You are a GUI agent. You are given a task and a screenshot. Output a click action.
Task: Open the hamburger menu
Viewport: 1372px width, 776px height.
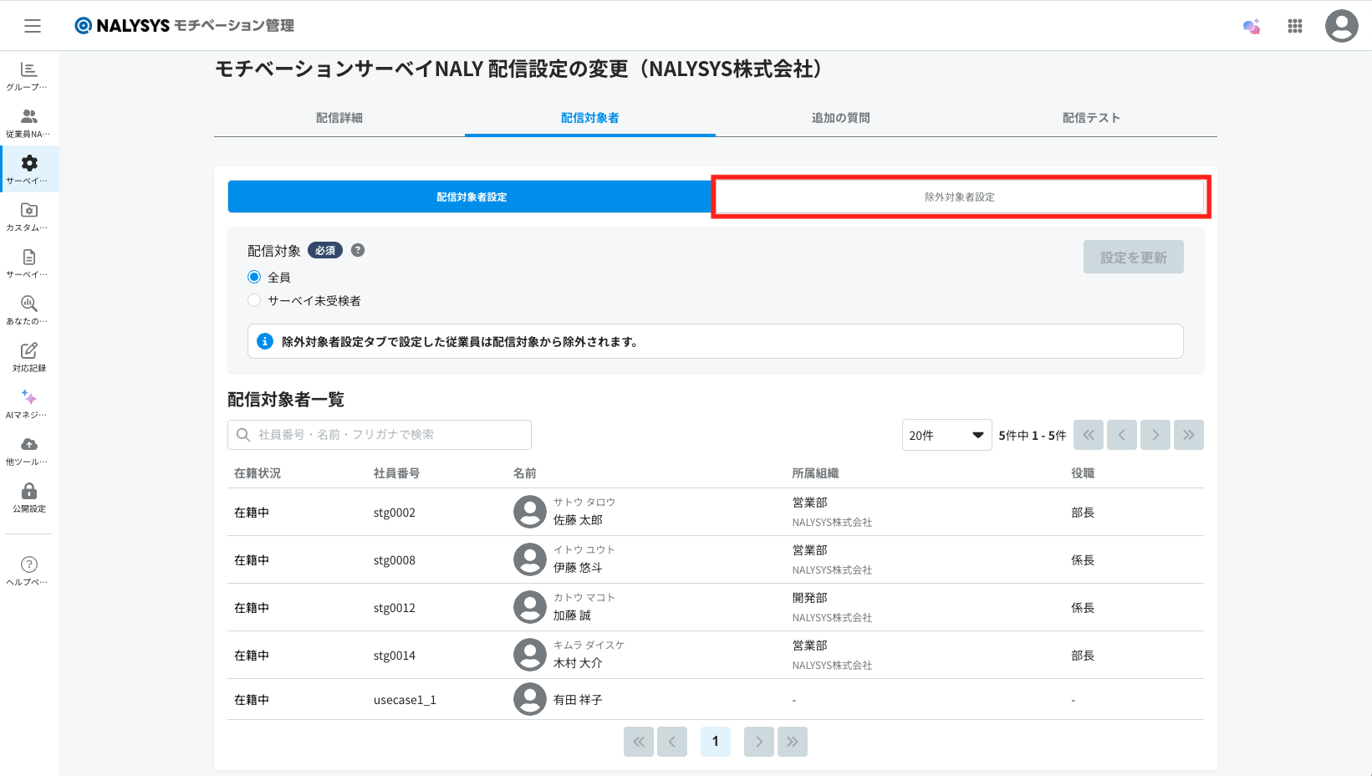tap(33, 26)
